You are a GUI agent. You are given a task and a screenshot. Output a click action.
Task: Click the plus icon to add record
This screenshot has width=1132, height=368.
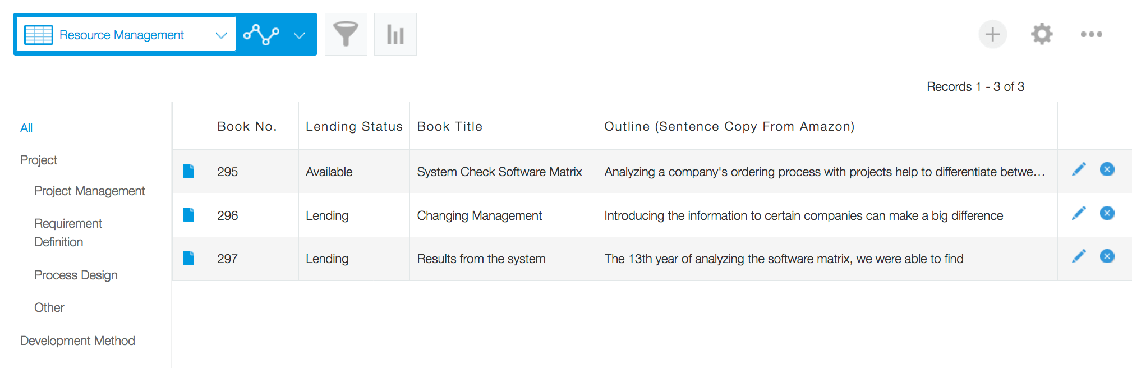click(992, 34)
